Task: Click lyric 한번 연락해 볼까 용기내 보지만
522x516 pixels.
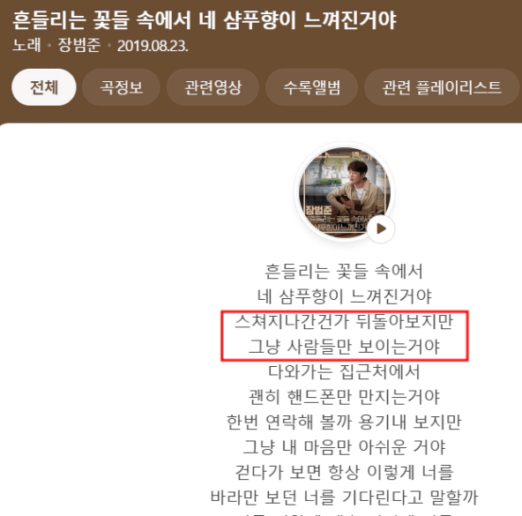Action: pyautogui.click(x=344, y=422)
